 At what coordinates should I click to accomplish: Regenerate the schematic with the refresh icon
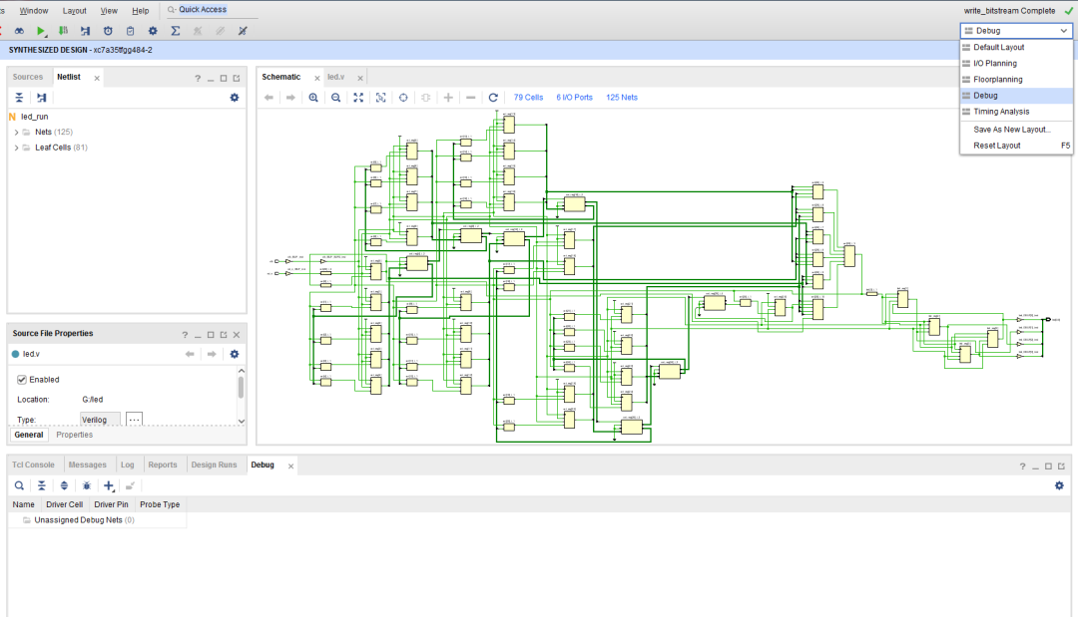click(493, 98)
